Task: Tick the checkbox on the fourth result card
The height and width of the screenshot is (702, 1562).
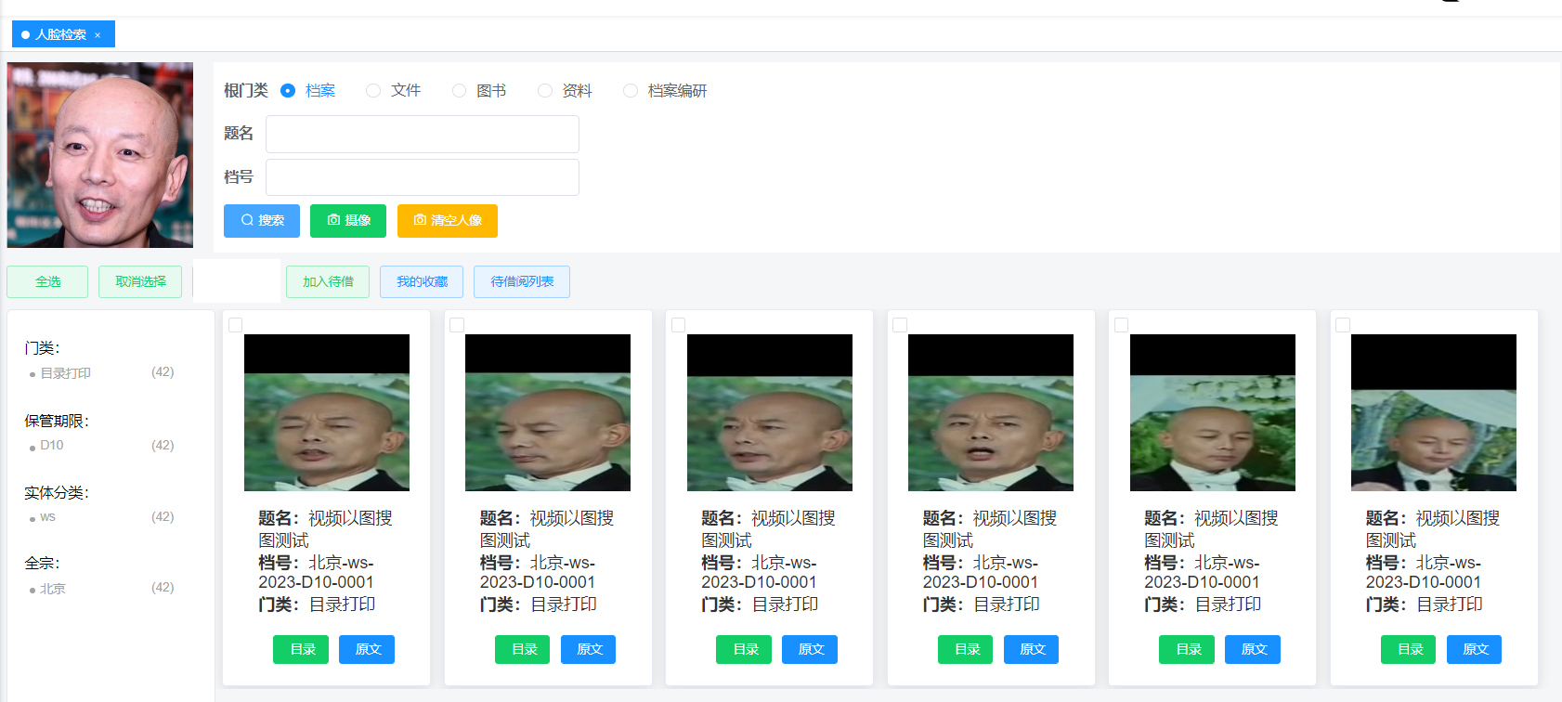Action: [x=900, y=325]
